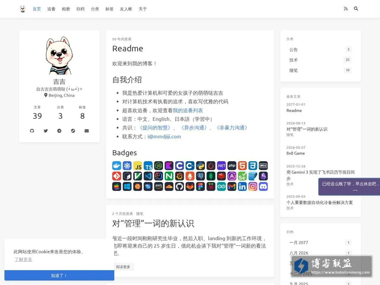Click the yellow JS badge
This screenshot has height=285, width=380.
pos(138,166)
